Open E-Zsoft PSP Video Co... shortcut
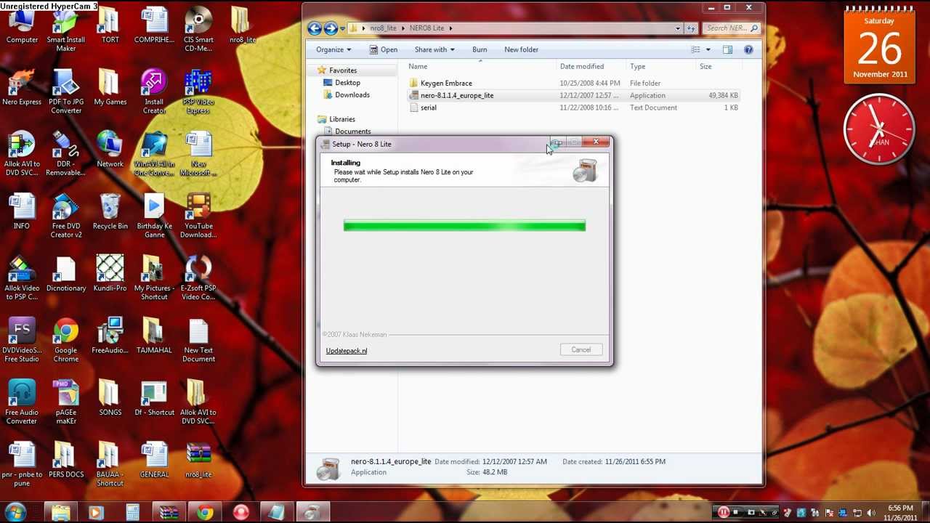 (x=198, y=278)
